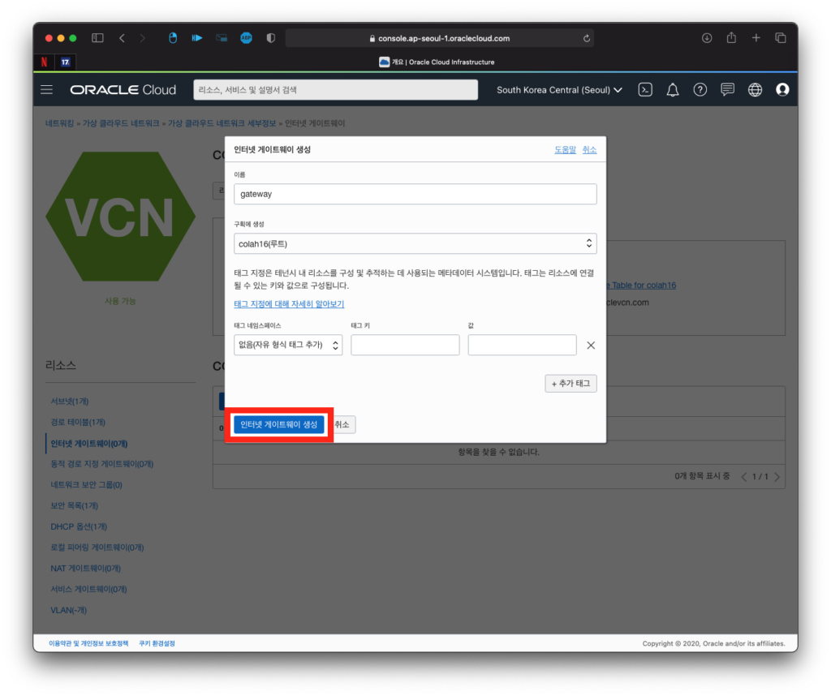Screen dimensions: 831x696
Task: Open the user profile avatar menu
Action: coord(782,90)
